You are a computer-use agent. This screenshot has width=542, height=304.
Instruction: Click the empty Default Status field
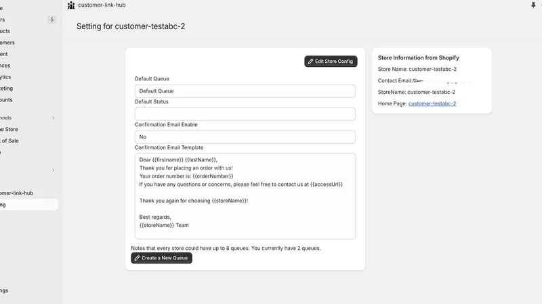tap(245, 114)
